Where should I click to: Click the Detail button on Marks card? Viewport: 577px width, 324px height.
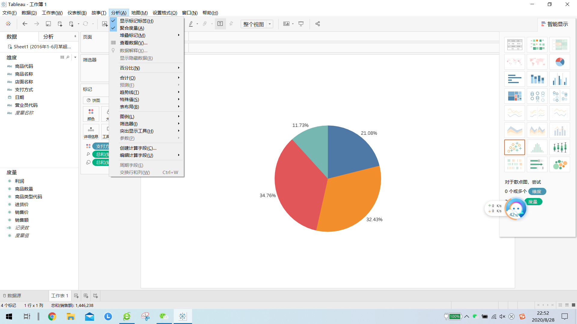pyautogui.click(x=91, y=132)
